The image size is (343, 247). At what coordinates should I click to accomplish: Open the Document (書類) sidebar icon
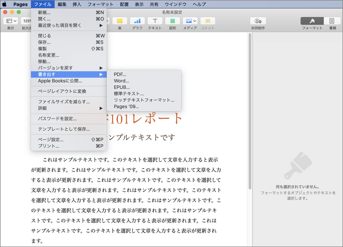[x=332, y=21]
